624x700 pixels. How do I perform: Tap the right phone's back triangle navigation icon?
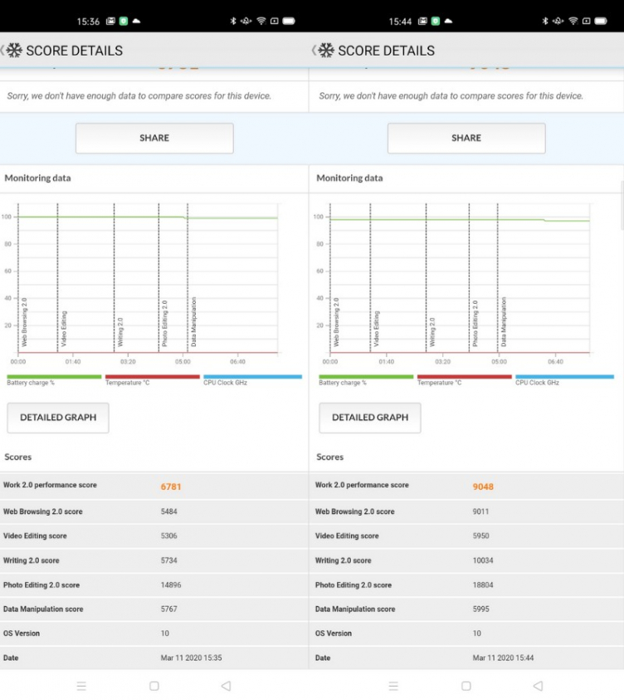pos(538,686)
